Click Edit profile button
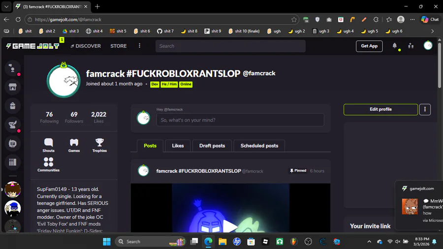This screenshot has width=443, height=249. [x=380, y=109]
